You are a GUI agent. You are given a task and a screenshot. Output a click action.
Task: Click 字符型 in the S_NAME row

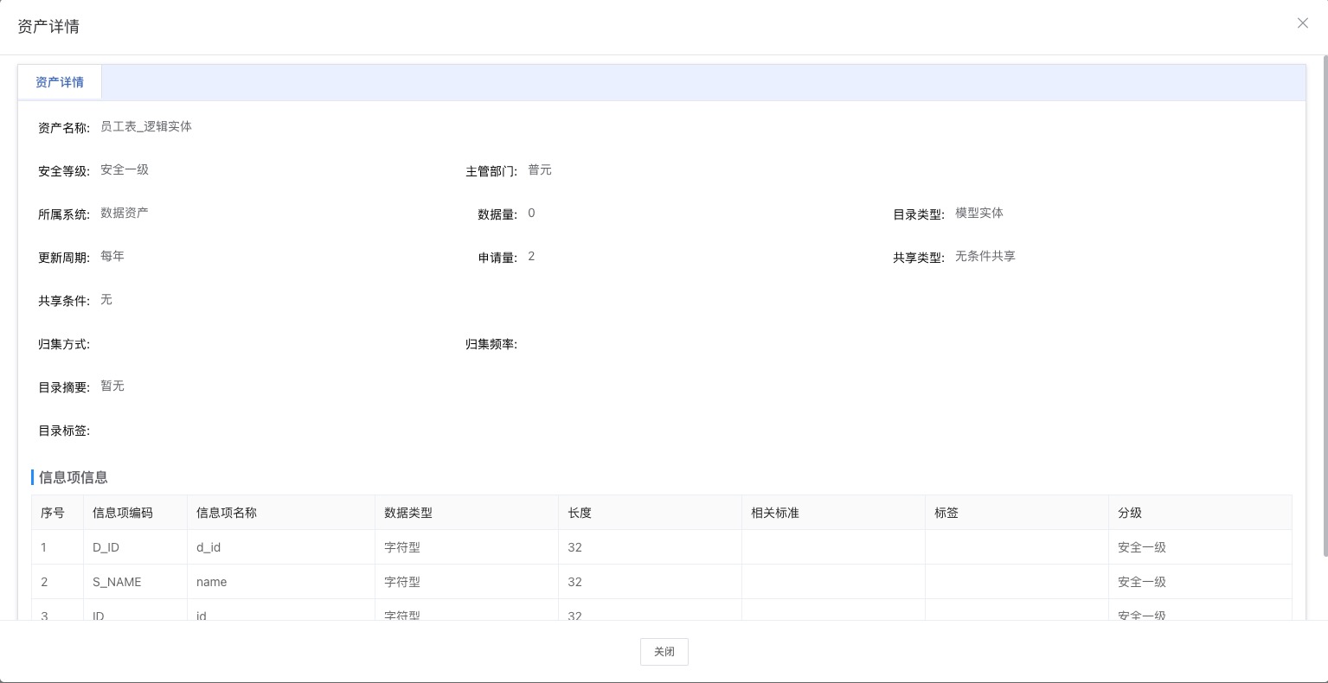click(x=402, y=582)
